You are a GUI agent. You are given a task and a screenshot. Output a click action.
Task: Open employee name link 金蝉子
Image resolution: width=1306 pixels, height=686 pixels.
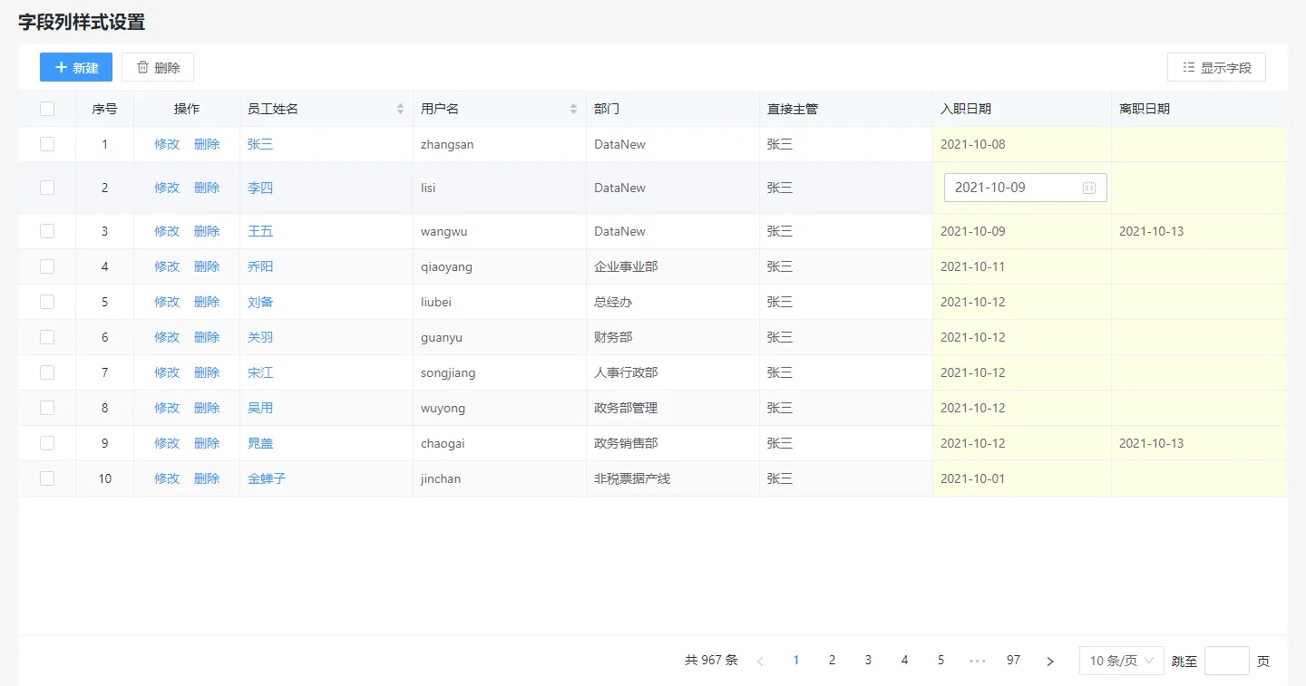[267, 478]
